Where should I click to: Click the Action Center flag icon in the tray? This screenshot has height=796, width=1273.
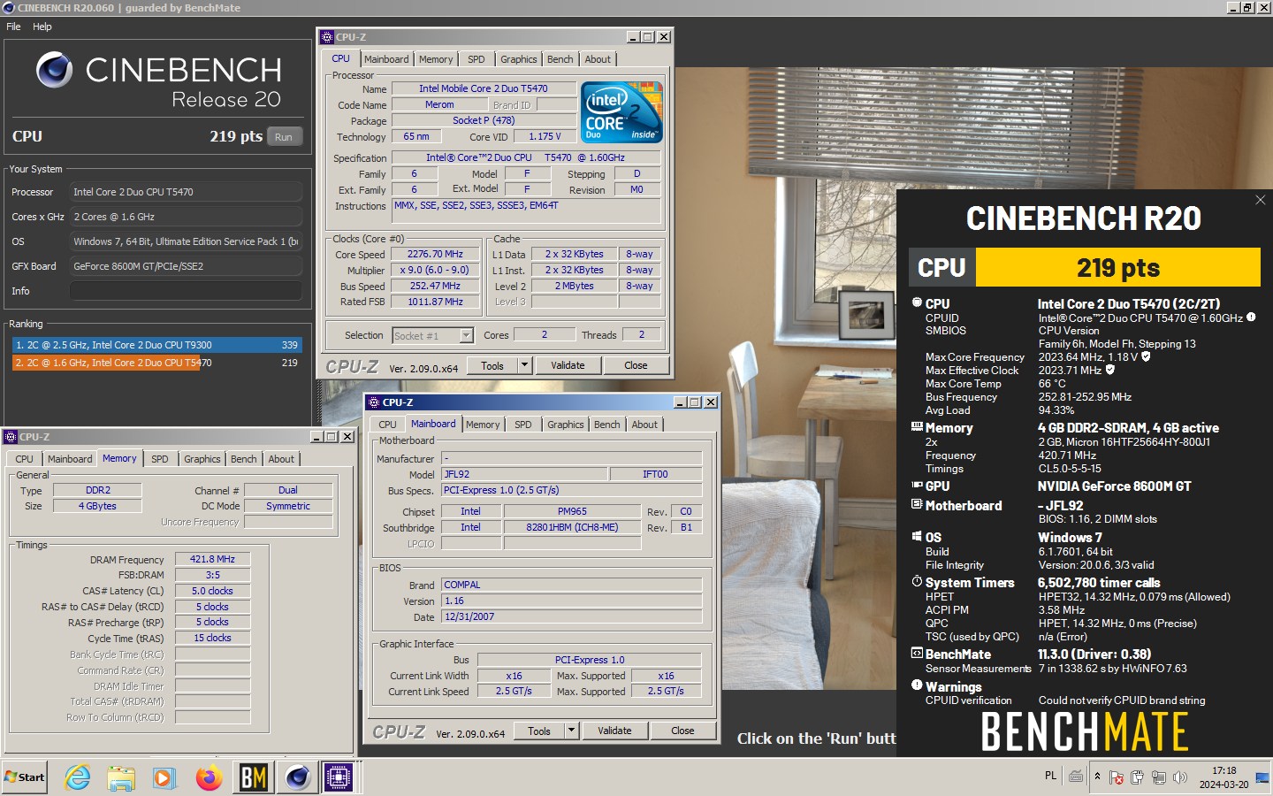[x=1117, y=777]
